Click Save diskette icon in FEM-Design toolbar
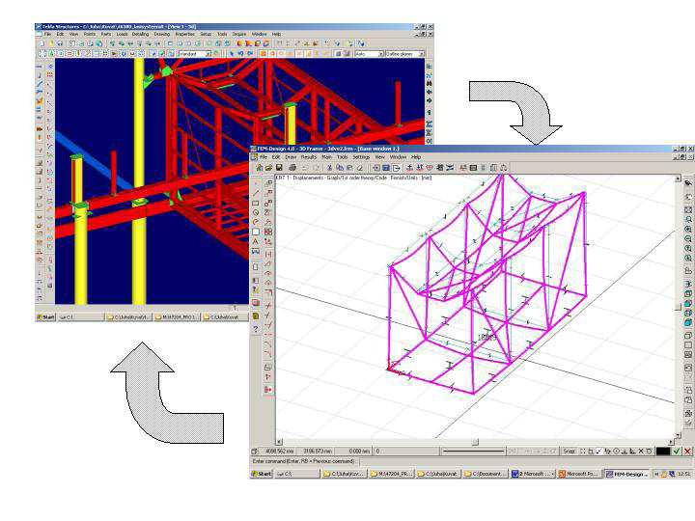The image size is (695, 521). coord(279,168)
